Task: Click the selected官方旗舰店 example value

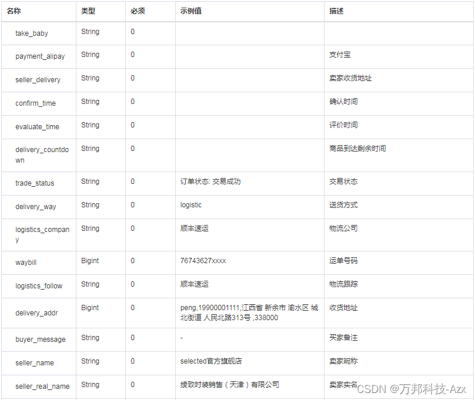Action: coord(211,361)
